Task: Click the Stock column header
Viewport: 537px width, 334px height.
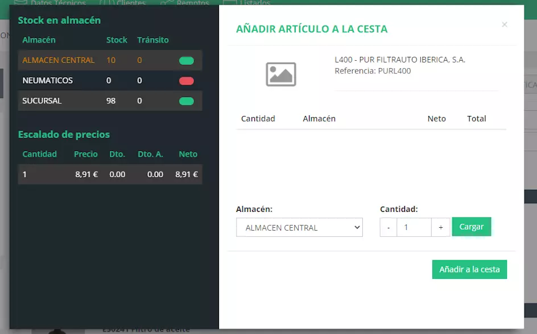Action: 117,40
